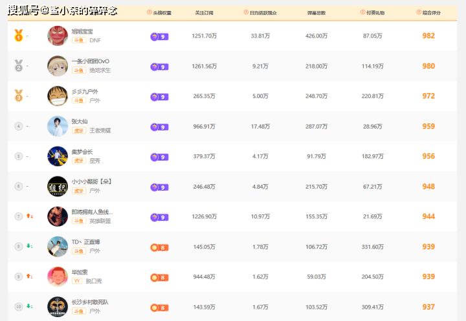Click the YY platform tag under 毕加索
This screenshot has height=321, width=466.
coord(77,281)
